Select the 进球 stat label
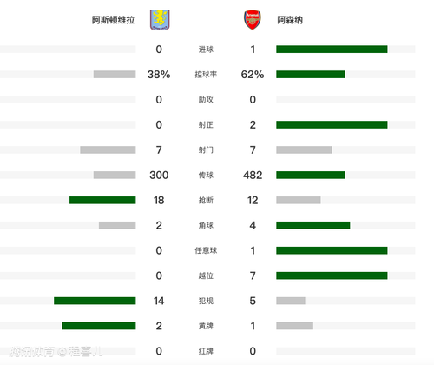This screenshot has width=434, height=365. (206, 50)
